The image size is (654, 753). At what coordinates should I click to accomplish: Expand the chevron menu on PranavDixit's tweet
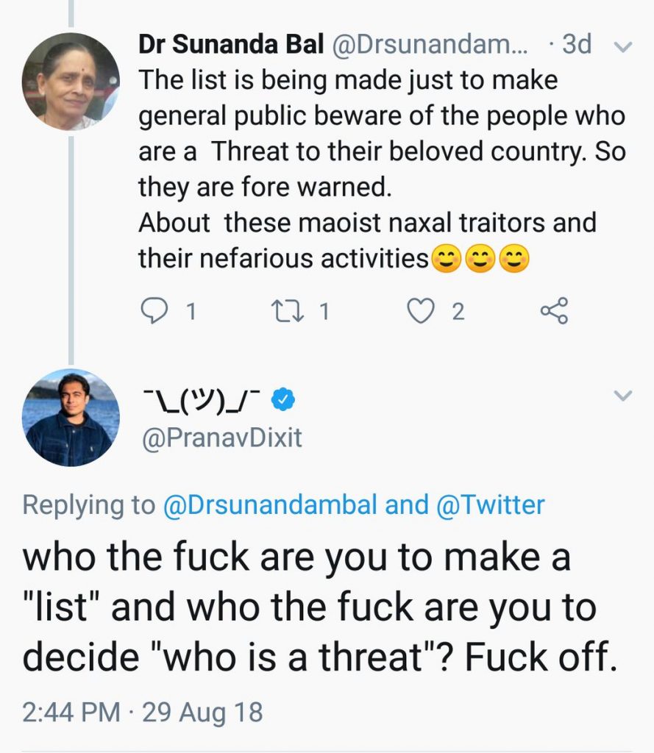[623, 396]
